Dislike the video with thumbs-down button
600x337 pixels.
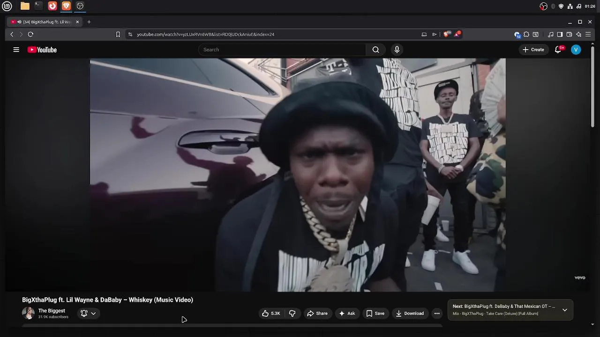tap(292, 314)
